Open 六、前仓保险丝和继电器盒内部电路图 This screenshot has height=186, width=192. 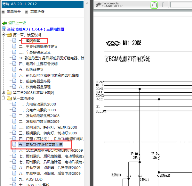point(49,75)
